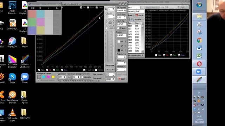
Task: Enable the Сетка grid checkbox
Action: click(x=96, y=70)
